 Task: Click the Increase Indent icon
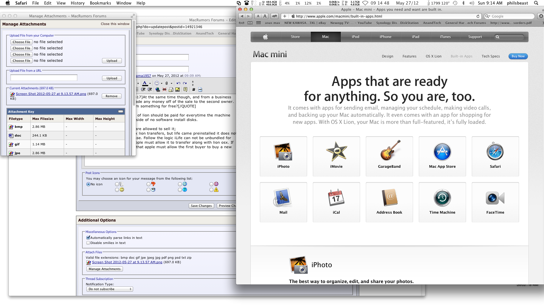tap(150, 90)
